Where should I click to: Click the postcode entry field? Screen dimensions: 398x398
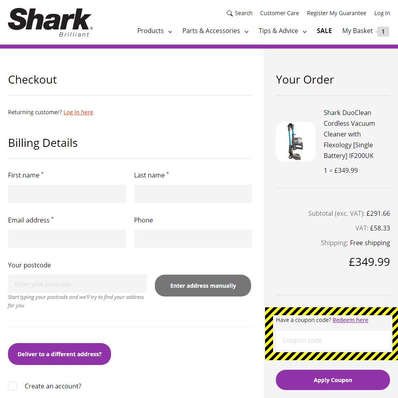click(77, 283)
